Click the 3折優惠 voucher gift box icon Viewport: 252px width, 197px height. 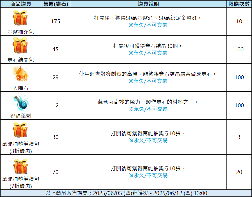20,130
